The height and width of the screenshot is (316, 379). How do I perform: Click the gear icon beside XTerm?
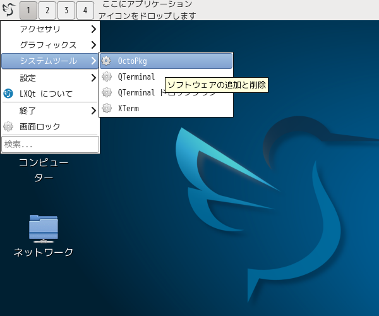(x=106, y=108)
